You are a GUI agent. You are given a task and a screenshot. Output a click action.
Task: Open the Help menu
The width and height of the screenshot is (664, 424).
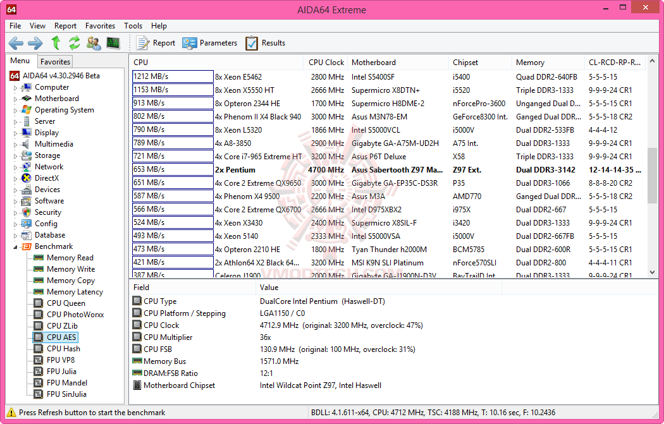(159, 26)
